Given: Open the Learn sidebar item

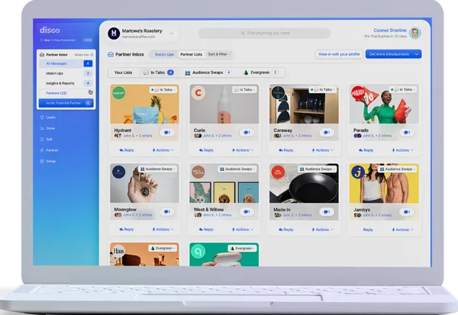Looking at the screenshot, I should pyautogui.click(x=48, y=117).
